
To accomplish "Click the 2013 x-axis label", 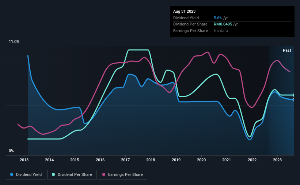I will coord(24,160).
